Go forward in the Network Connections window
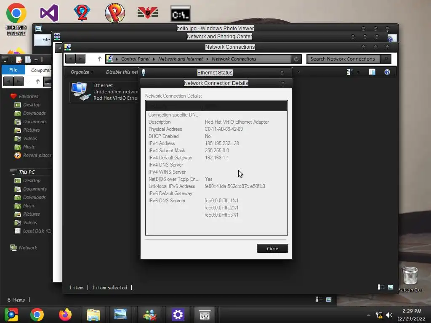 click(x=80, y=58)
